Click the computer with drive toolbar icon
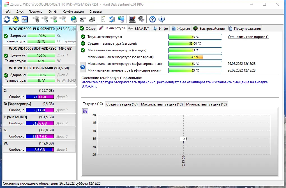286x188 pixels. pyautogui.click(x=92, y=19)
